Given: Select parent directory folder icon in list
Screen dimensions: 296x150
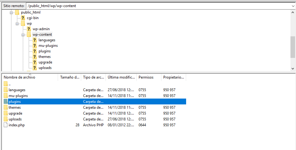Looking at the screenshot, I should 6,84.
